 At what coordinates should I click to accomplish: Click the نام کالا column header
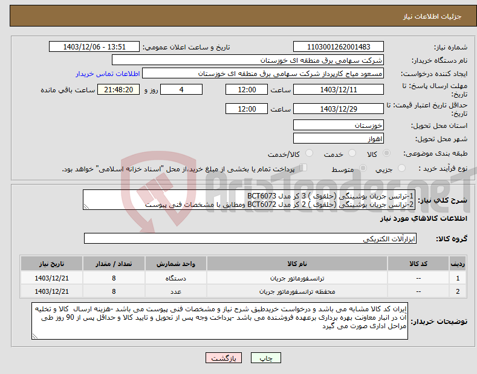click(297, 264)
